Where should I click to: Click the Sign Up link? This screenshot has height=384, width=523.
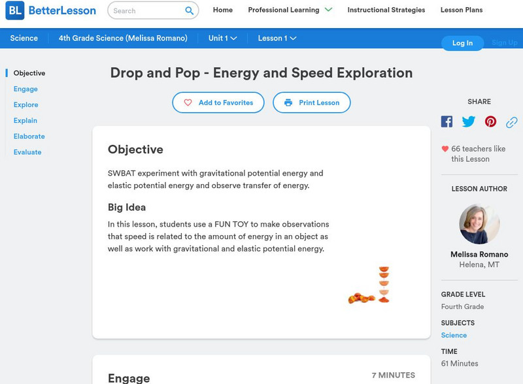coord(504,42)
